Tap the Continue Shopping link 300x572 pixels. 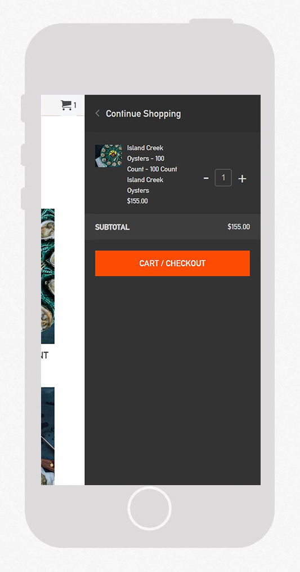tap(143, 113)
